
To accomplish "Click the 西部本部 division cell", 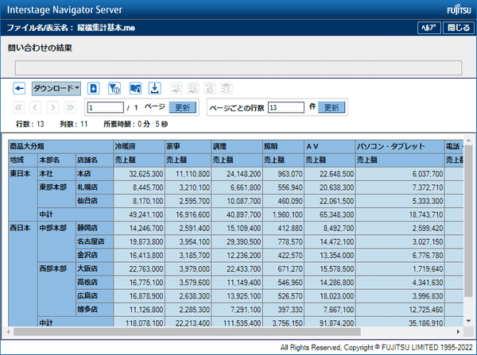I will tap(56, 289).
